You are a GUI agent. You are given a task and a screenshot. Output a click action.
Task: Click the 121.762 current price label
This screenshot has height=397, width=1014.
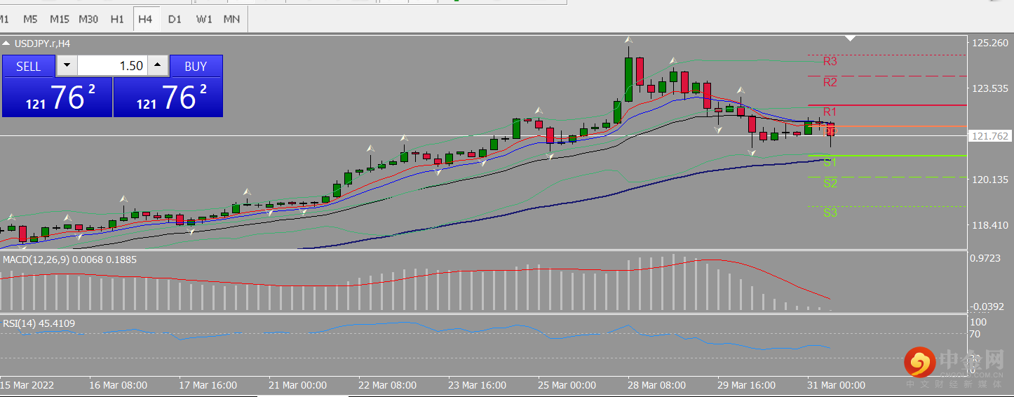click(x=989, y=136)
